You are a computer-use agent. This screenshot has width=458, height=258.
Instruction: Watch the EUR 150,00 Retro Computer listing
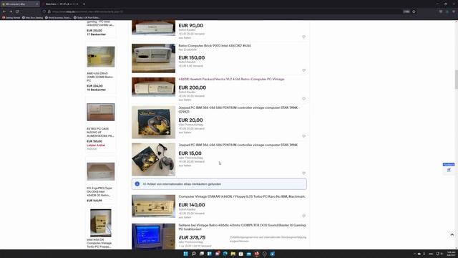303,70
